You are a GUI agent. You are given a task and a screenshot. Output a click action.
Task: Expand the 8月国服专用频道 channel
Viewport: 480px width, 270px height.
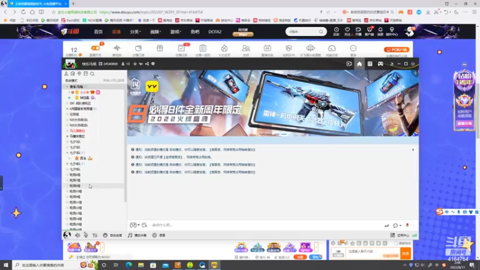coord(67,109)
